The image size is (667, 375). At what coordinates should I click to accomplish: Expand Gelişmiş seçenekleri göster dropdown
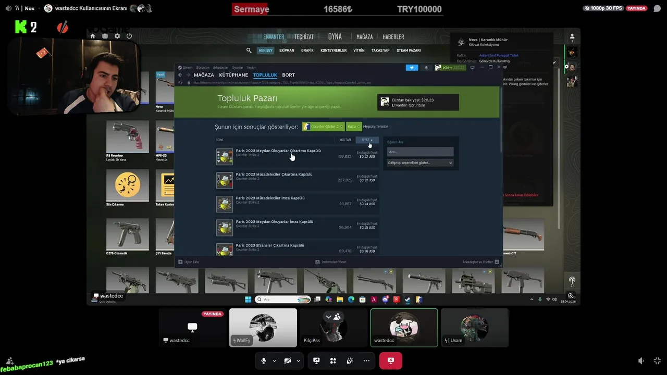tap(420, 162)
